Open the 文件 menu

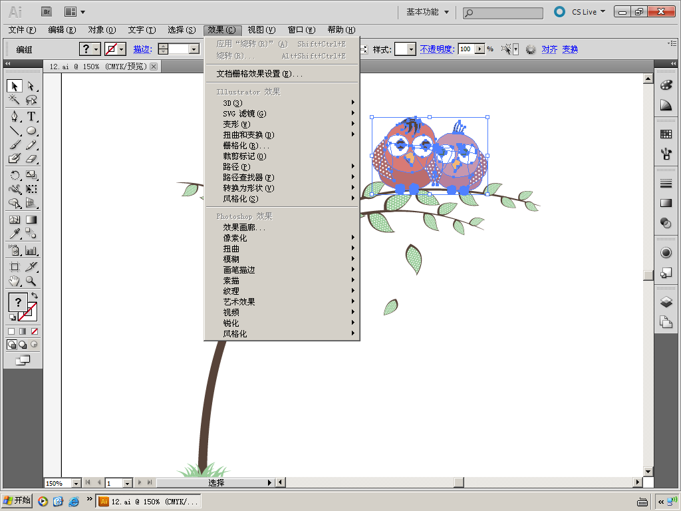coord(22,29)
